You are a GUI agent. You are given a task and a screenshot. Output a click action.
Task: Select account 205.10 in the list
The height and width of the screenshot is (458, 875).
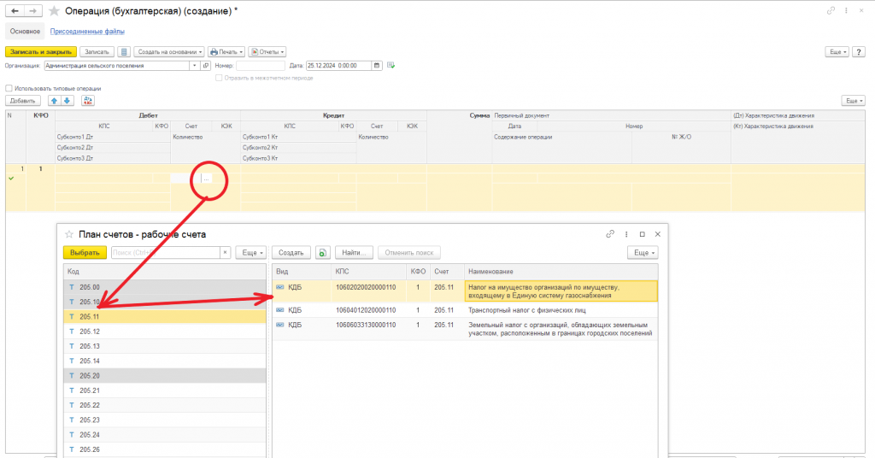(x=165, y=302)
